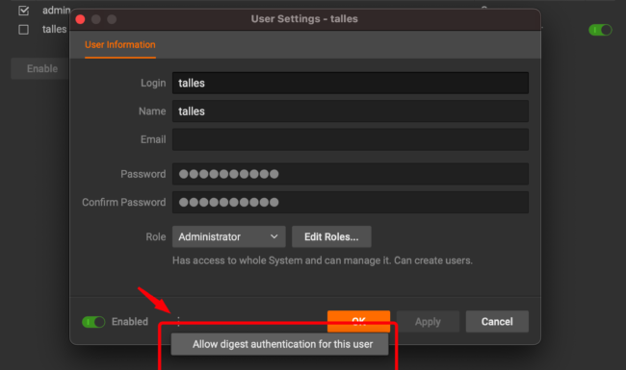
Task: Click the Apply button
Action: point(428,321)
